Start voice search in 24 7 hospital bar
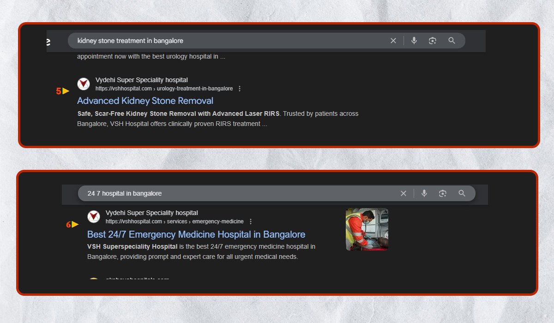The width and height of the screenshot is (554, 323). tap(424, 193)
